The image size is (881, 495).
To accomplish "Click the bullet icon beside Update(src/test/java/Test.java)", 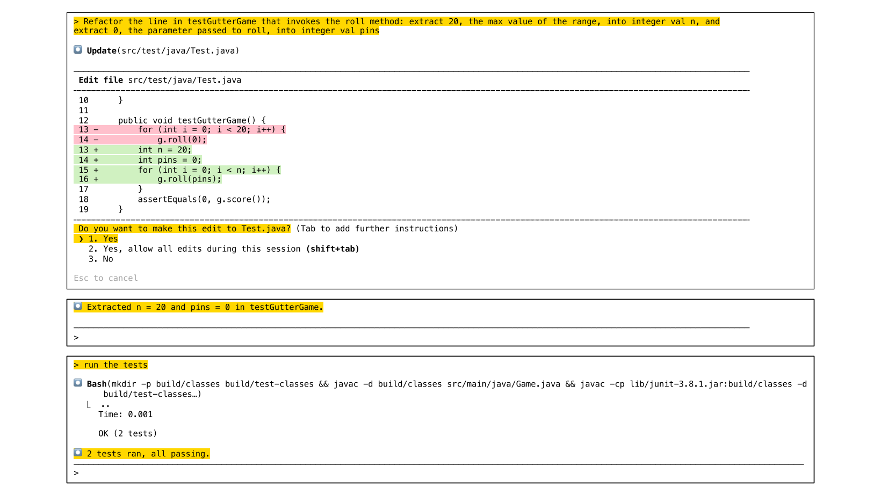I will 78,50.
